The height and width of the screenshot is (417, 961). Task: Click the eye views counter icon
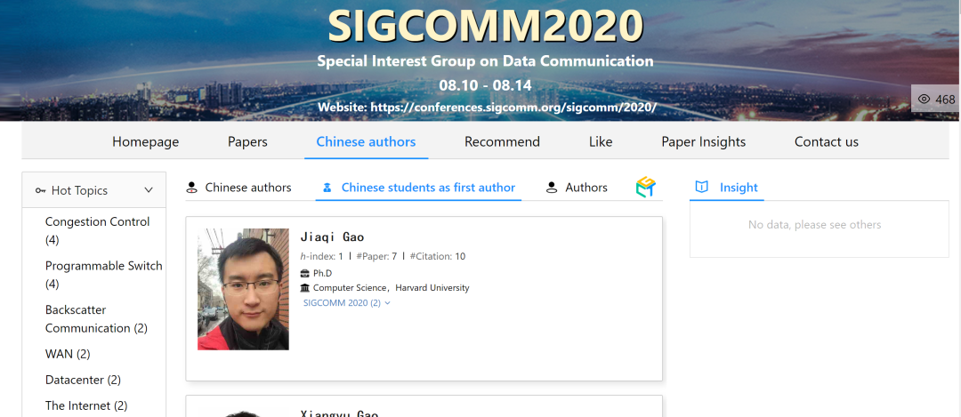click(x=925, y=99)
